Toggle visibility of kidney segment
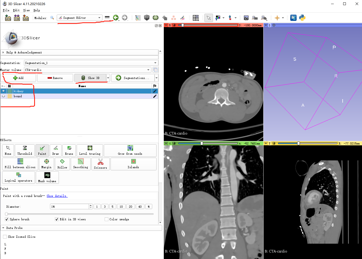Image resolution: width=362 pixels, height=259 pixels. click(3, 91)
